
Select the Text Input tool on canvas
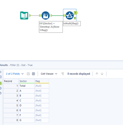pyautogui.click(x=24, y=15)
